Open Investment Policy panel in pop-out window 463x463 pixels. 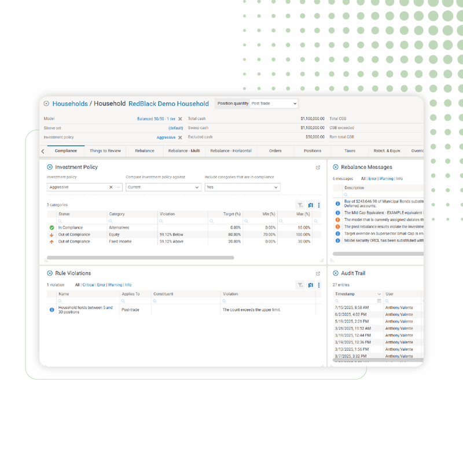pos(318,167)
